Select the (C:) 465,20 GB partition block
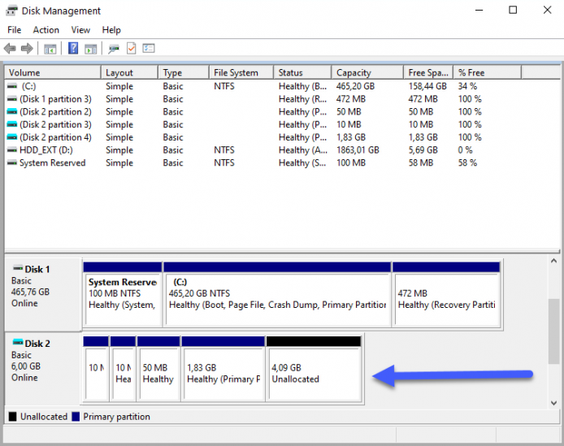The height and width of the screenshot is (446, 564). coord(277,295)
